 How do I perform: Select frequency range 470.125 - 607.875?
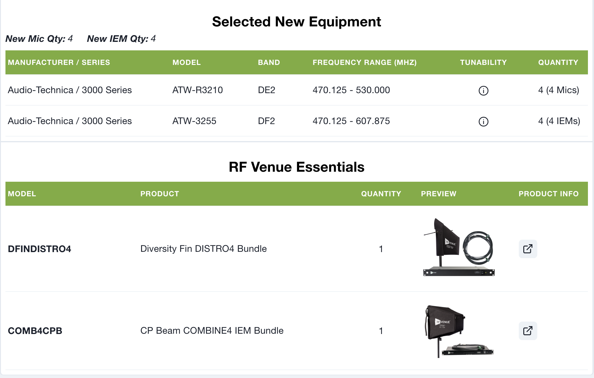click(351, 121)
